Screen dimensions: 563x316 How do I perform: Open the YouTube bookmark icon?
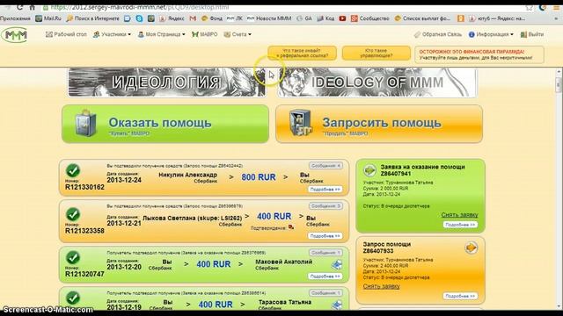pos(342,18)
